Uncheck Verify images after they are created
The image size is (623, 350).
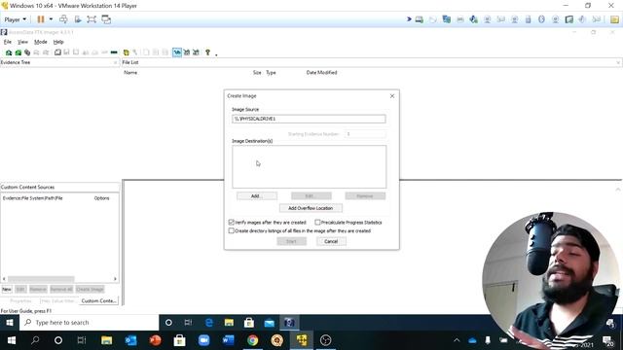(232, 223)
